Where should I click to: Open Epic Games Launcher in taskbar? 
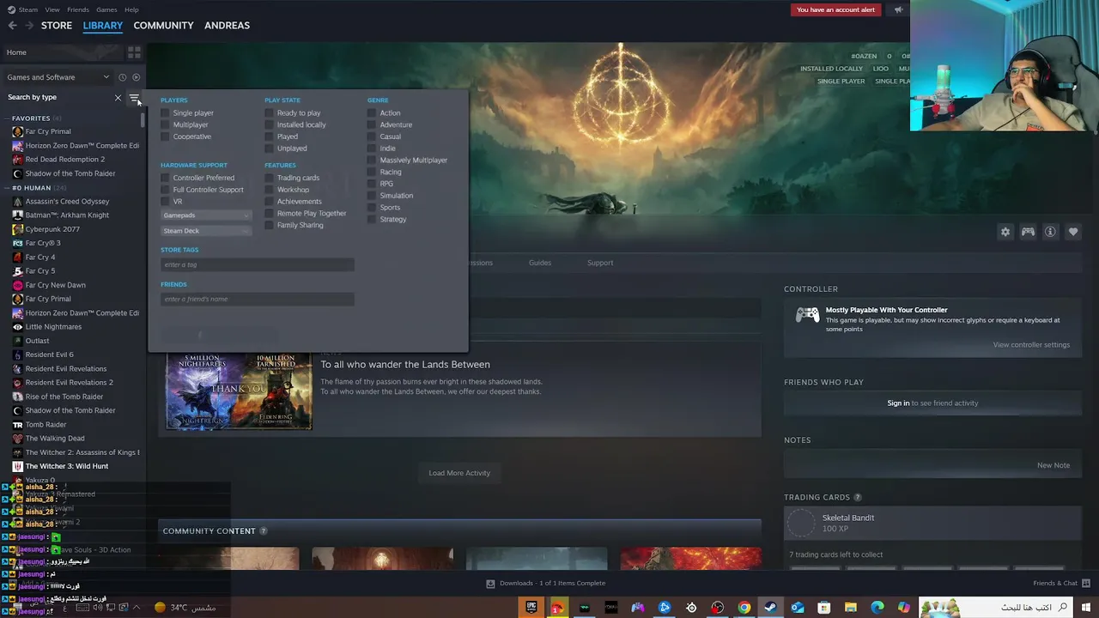point(532,608)
